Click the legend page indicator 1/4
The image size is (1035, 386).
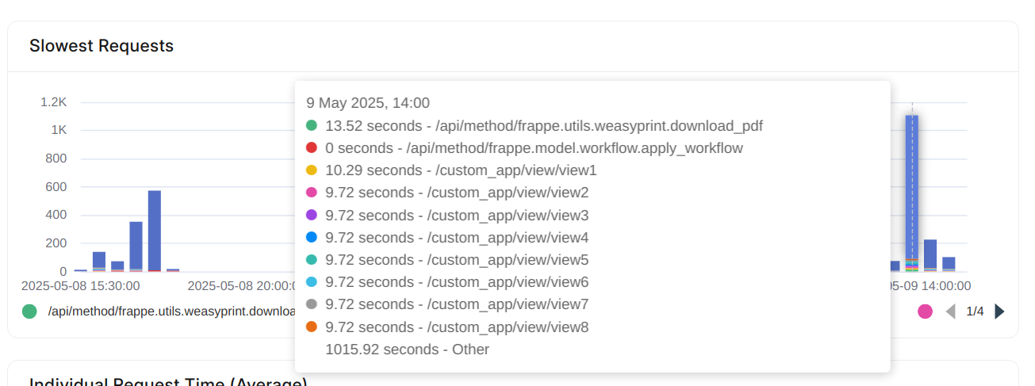[975, 311]
